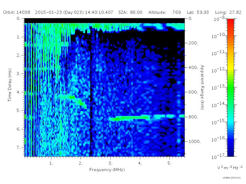
Task: Click the '1.' frequency axis tick label
Action: point(51,163)
